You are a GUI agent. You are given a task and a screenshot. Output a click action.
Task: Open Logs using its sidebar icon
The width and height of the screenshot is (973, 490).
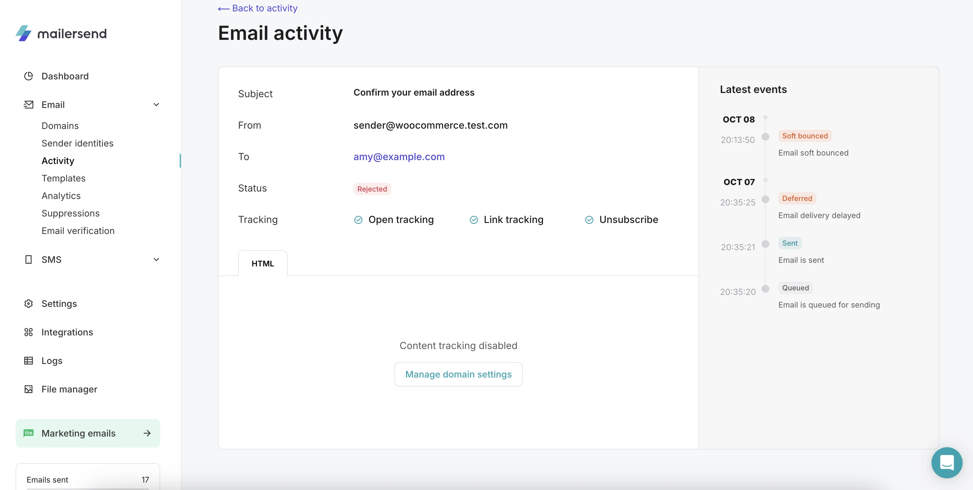[28, 360]
